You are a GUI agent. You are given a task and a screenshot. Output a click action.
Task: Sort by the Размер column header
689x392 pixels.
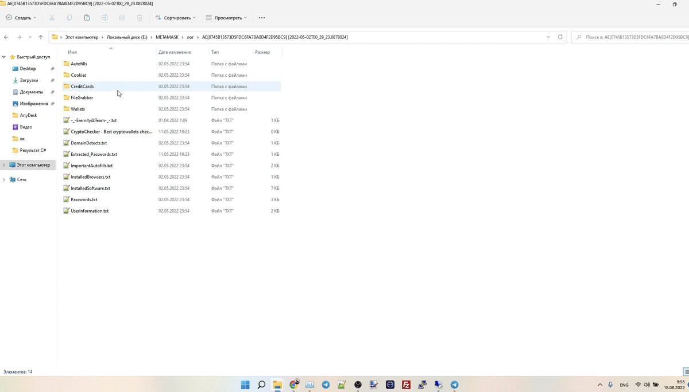[262, 52]
